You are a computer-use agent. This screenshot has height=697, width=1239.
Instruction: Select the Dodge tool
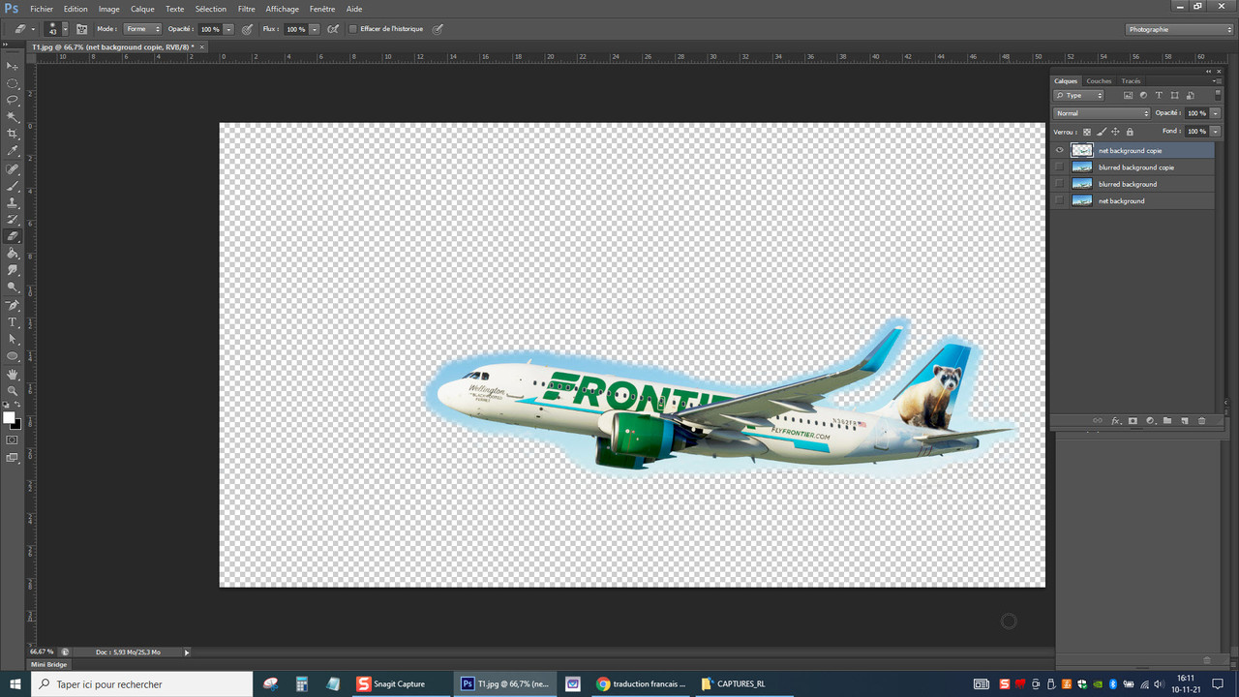pyautogui.click(x=13, y=288)
